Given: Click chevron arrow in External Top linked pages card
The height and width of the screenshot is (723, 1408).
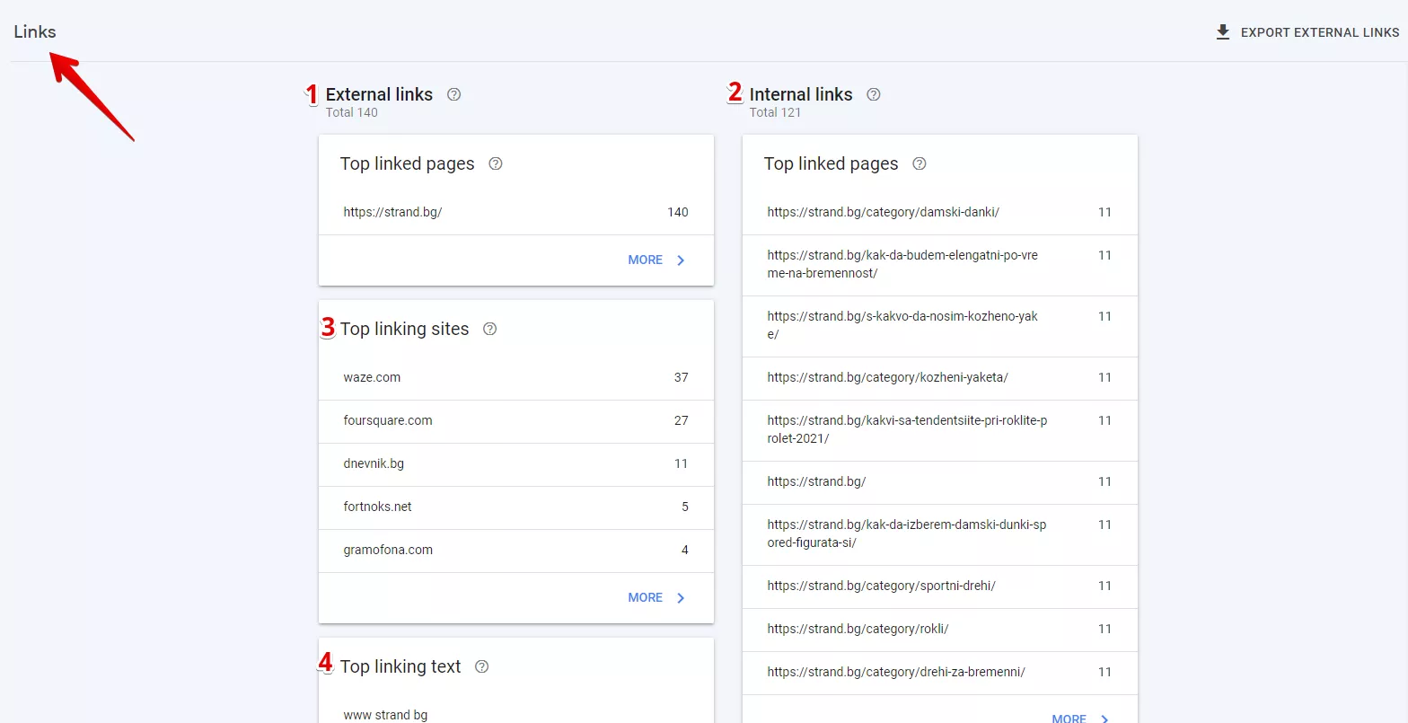Looking at the screenshot, I should (681, 260).
